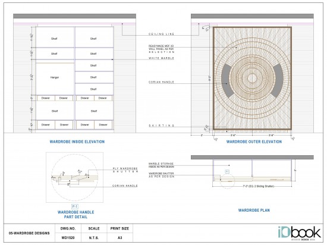The height and width of the screenshot is (245, 327).
Task: Select the PLY WARDROBE SHUTTER label
Action: point(125,170)
